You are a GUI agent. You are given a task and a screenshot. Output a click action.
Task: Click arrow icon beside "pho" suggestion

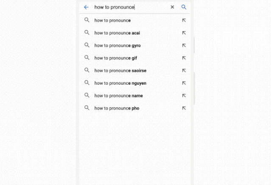pyautogui.click(x=184, y=108)
